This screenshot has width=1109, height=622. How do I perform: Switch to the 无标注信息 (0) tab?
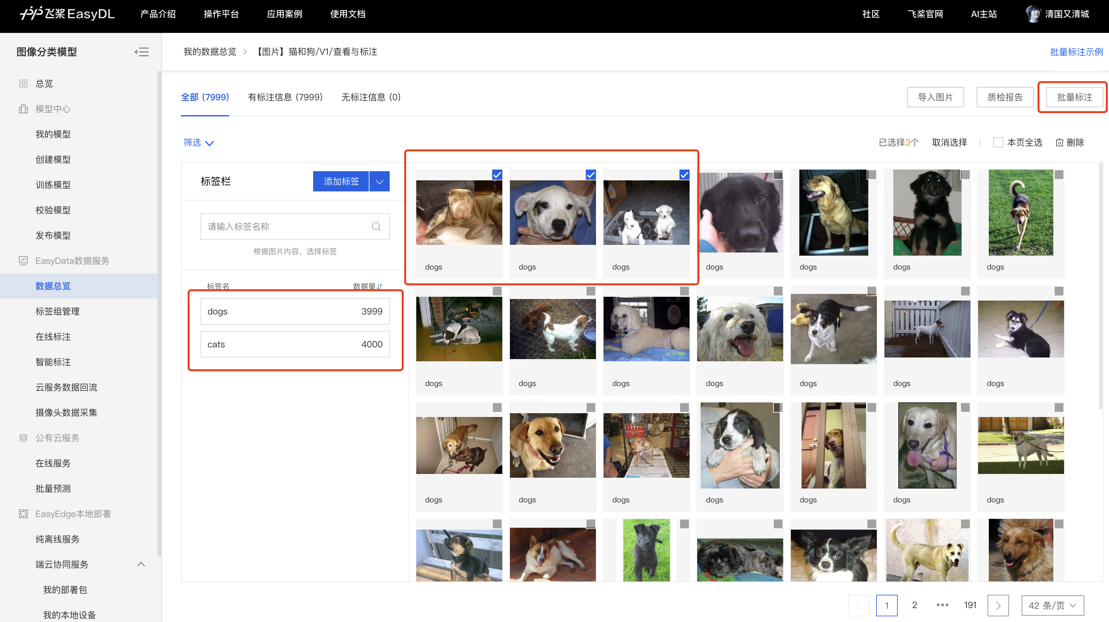click(371, 97)
